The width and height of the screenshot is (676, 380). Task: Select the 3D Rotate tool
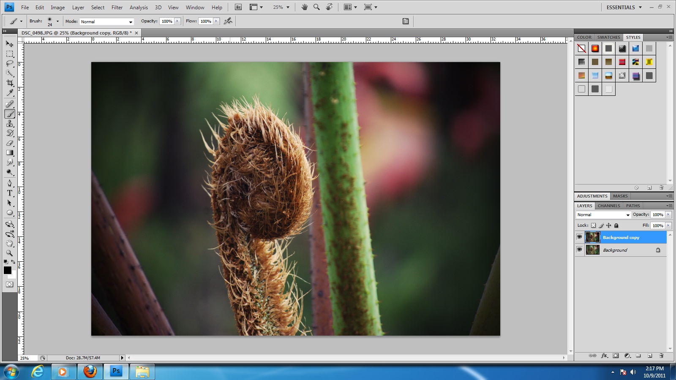point(10,224)
